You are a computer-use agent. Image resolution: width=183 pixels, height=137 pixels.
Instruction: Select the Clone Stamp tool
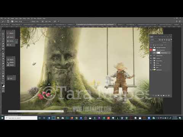point(3,54)
